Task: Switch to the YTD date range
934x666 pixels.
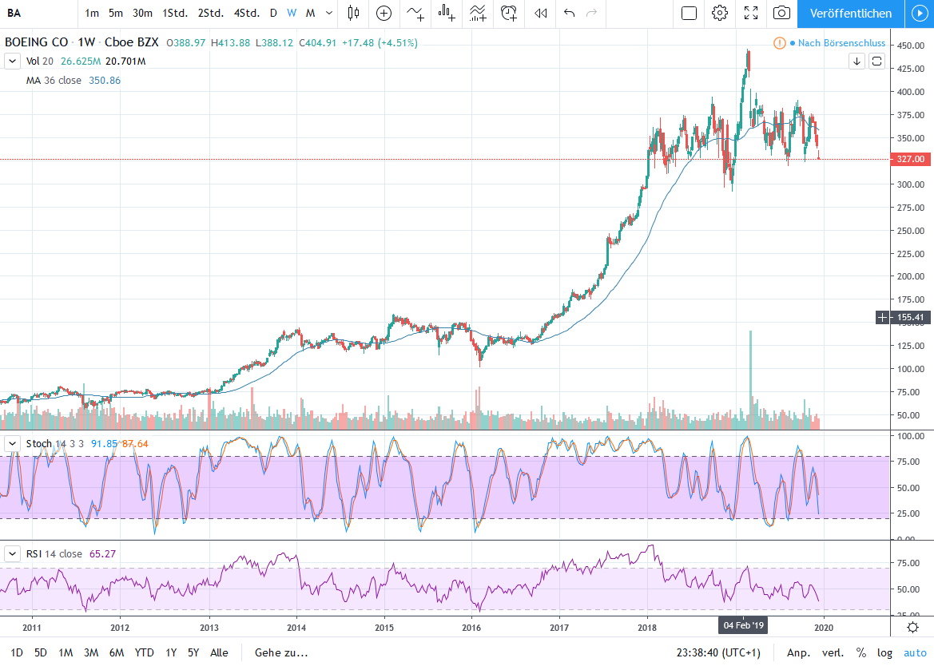Action: [144, 652]
